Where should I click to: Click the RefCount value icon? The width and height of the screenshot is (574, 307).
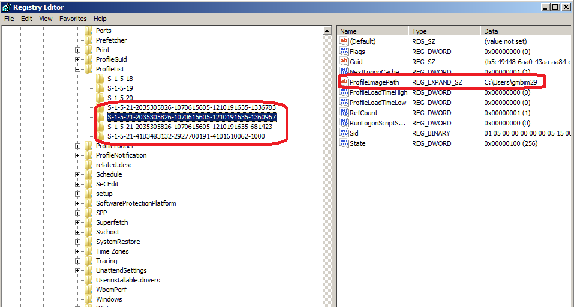pos(344,113)
